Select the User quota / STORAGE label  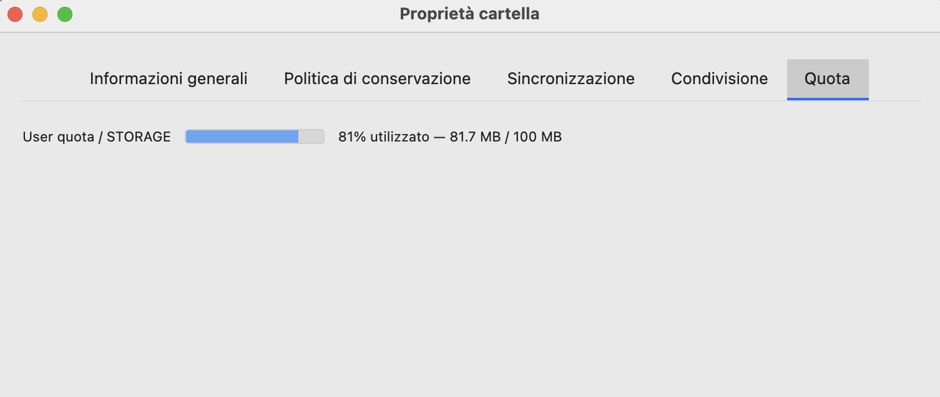(x=96, y=136)
